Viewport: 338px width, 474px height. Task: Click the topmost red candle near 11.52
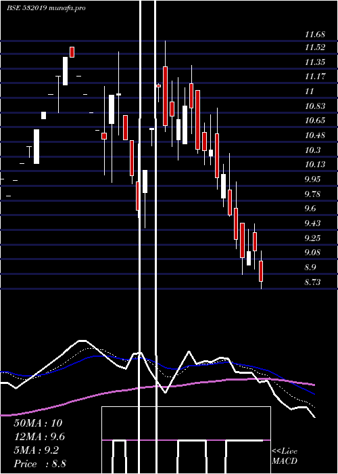tap(72, 51)
